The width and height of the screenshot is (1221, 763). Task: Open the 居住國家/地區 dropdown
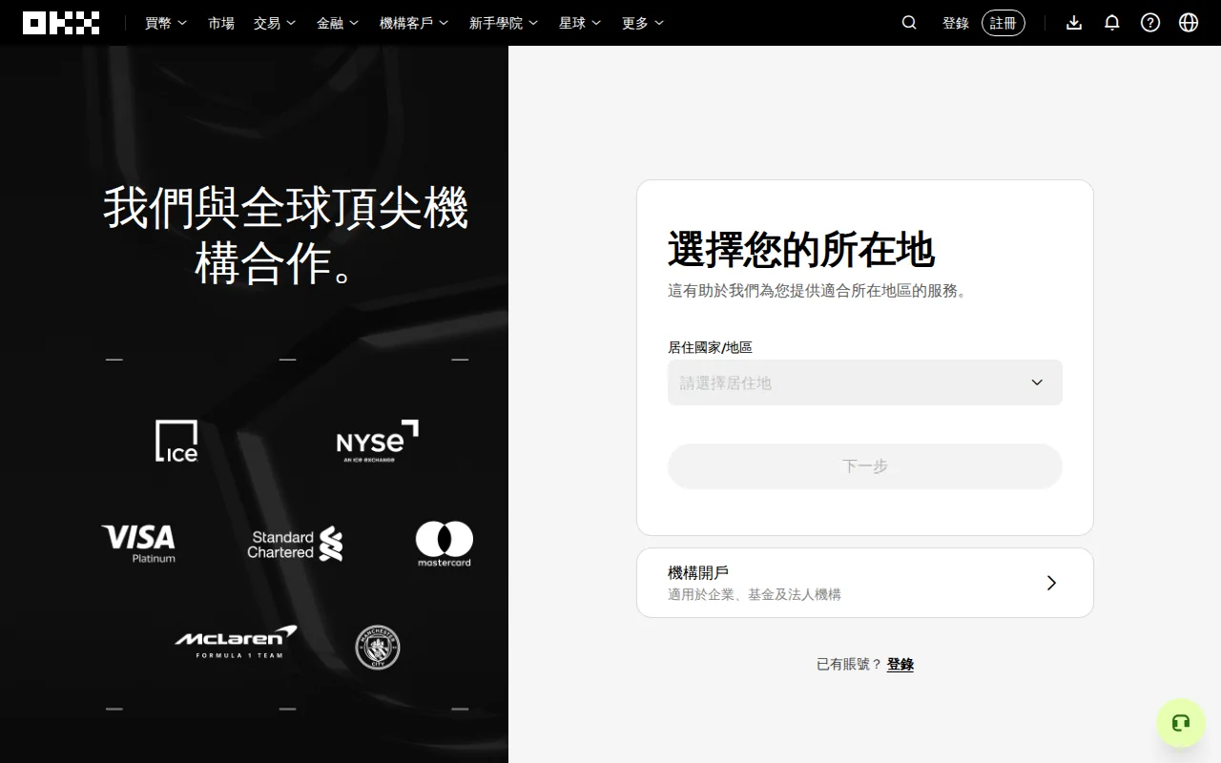coord(865,382)
